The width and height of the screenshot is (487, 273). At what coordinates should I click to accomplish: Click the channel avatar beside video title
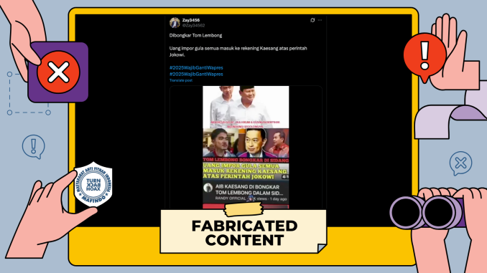click(x=208, y=188)
